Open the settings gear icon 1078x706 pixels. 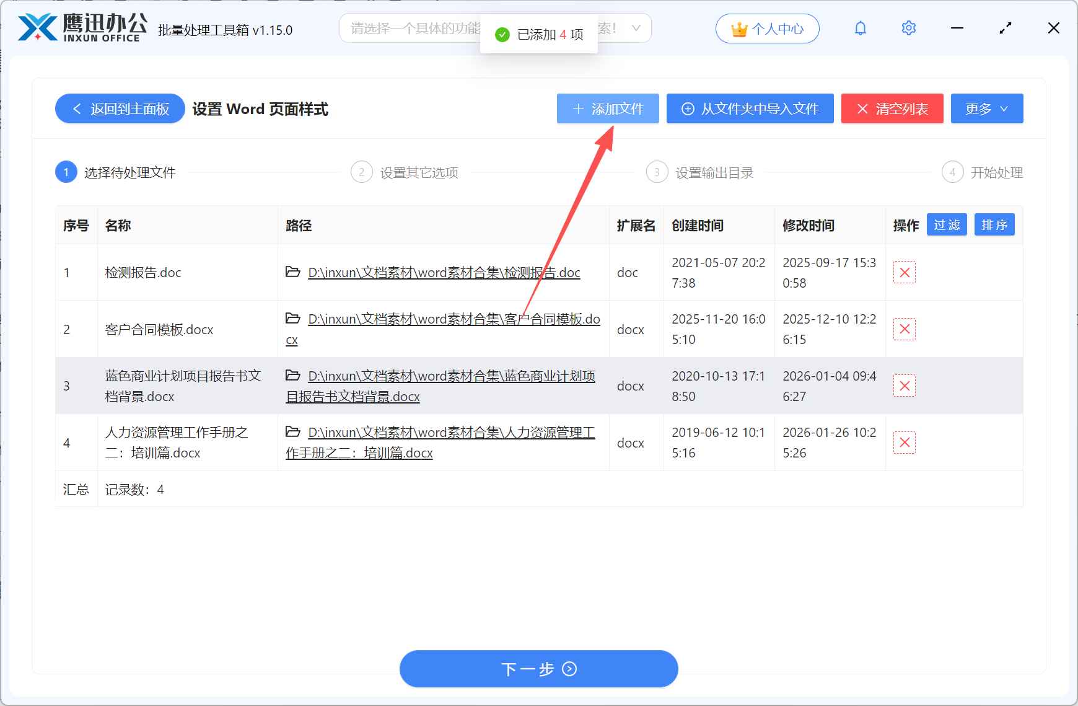[x=908, y=28]
